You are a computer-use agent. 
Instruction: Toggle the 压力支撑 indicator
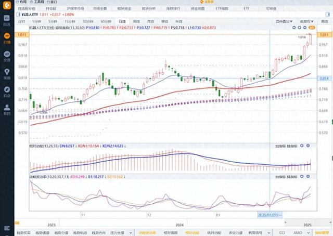coord(117,233)
